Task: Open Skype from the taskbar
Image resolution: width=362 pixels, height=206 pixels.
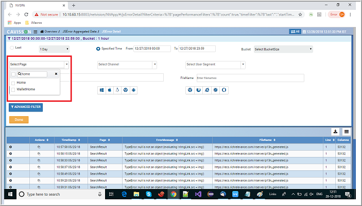Action: tap(149, 194)
